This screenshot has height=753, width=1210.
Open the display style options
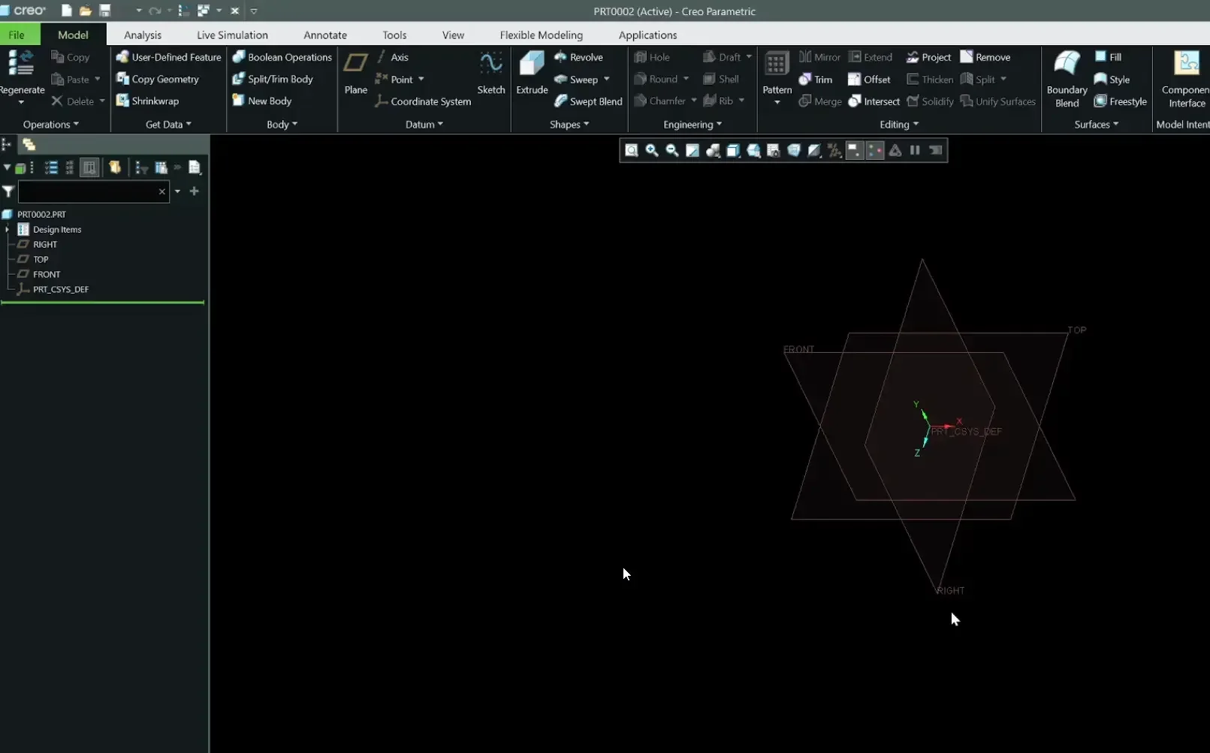tap(733, 151)
